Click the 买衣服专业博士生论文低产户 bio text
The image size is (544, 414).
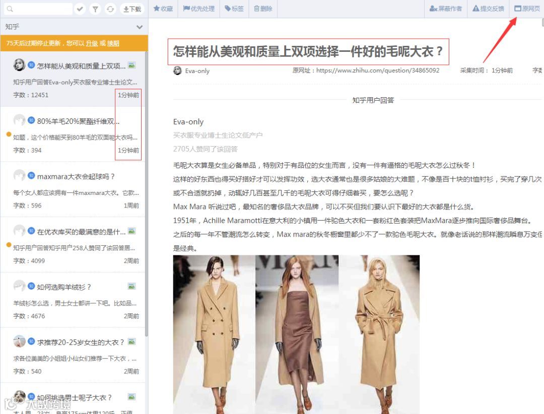click(218, 135)
